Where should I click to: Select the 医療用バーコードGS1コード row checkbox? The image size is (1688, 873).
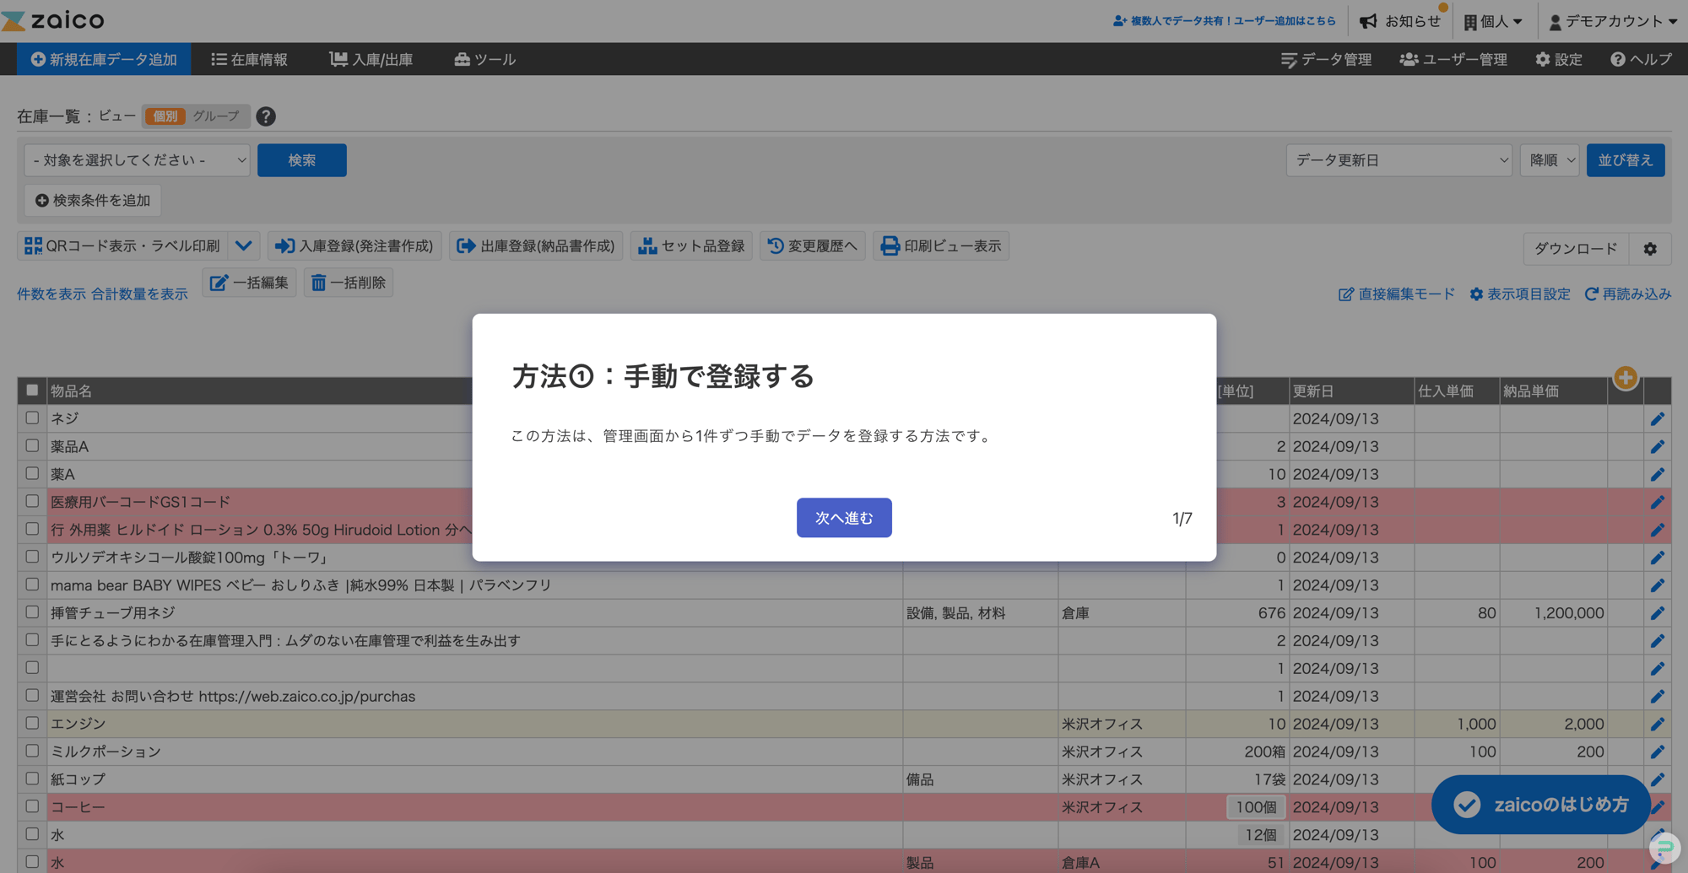32,501
